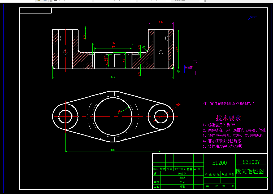Select the 第 character in sheet count row
This screenshot has width=273, height=194.
tap(224, 186)
